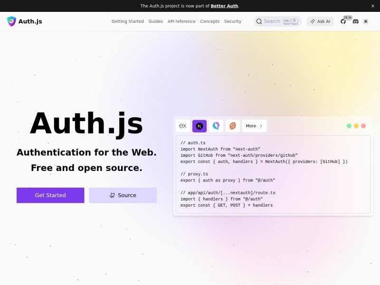Select the SvelteKit framework tab icon

point(233,126)
